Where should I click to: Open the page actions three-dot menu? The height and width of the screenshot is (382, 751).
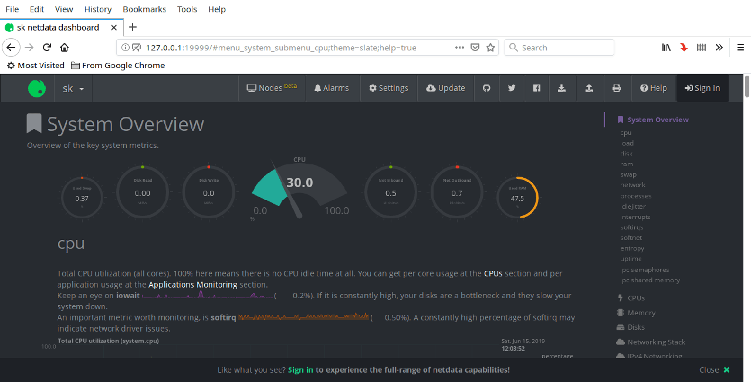pyautogui.click(x=459, y=48)
